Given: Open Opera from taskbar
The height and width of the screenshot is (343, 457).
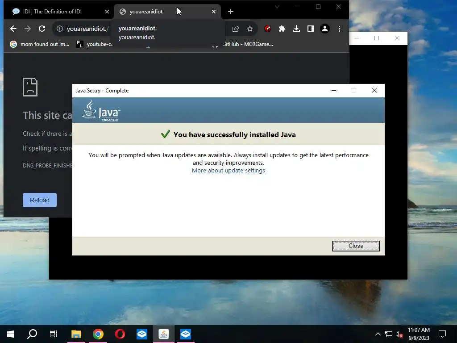Looking at the screenshot, I should [x=120, y=334].
